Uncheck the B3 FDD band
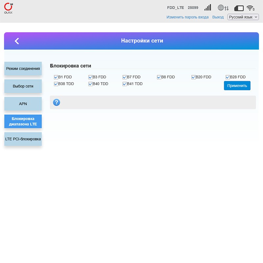 (x=90, y=77)
